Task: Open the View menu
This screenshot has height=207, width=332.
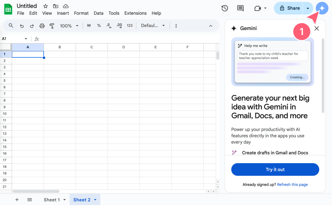Action: pos(47,13)
